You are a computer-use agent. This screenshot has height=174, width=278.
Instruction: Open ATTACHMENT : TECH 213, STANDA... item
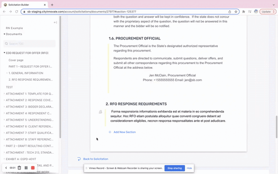[30, 153]
